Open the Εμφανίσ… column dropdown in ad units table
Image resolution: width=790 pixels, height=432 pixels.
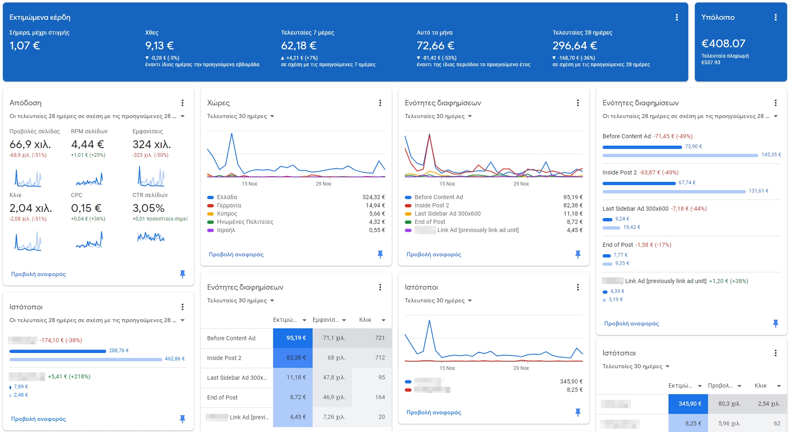[344, 320]
